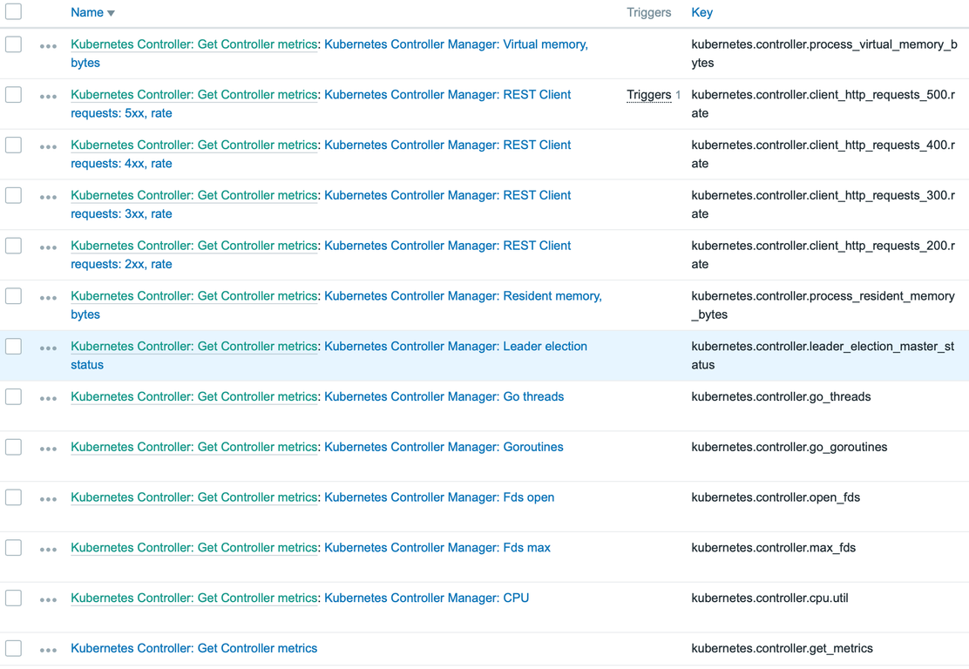
Task: Click key text kubernetes.controller.max_fds
Action: pyautogui.click(x=774, y=548)
